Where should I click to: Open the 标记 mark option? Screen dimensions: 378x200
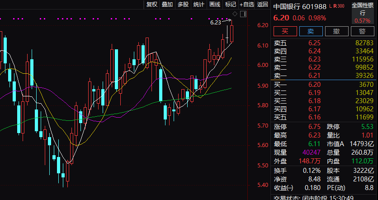231,5
